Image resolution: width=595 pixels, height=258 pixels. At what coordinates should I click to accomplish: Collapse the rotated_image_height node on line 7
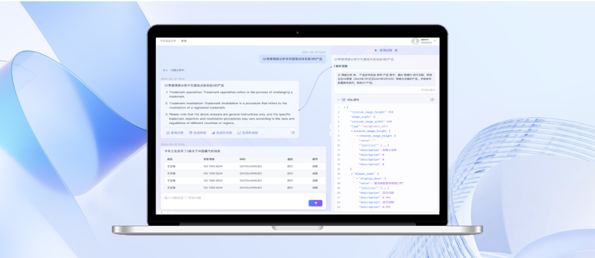point(352,131)
